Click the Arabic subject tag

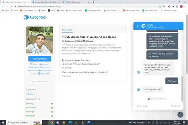tap(30, 94)
